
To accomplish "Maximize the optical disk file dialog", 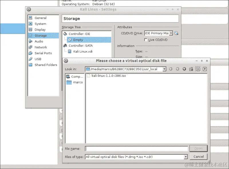I will pos(202,61).
